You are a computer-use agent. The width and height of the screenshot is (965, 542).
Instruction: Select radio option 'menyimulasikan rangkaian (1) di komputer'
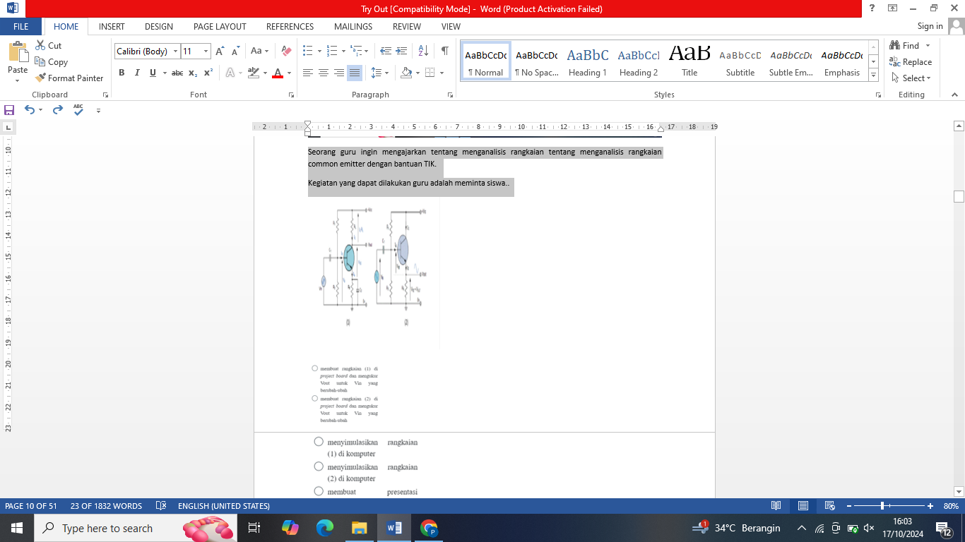(x=319, y=442)
